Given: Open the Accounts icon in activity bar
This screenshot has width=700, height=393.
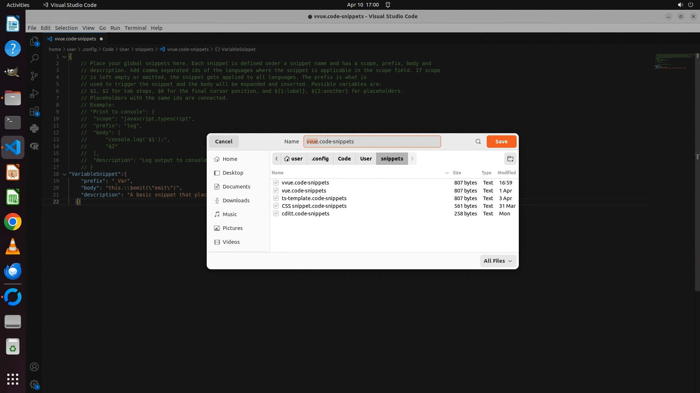Looking at the screenshot, I should coord(34,367).
